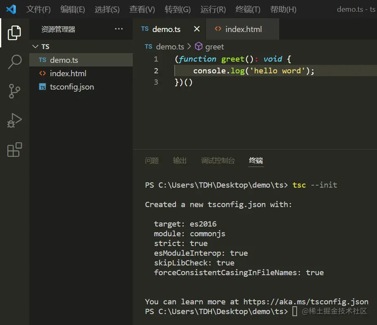Open the 文件(F) menu
Screen dimensions: 377x325
[x=38, y=9]
